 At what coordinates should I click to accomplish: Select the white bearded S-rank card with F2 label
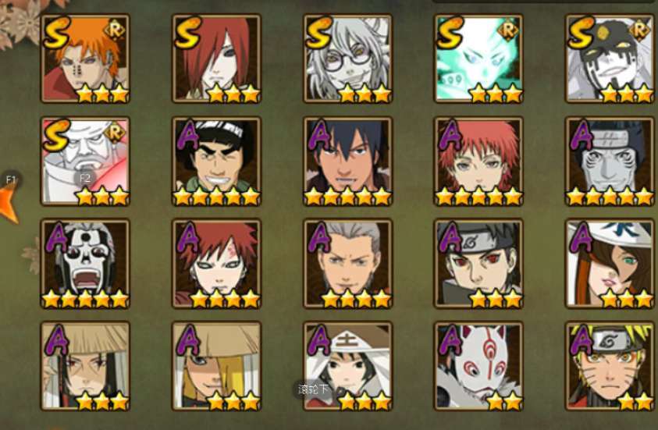point(85,162)
